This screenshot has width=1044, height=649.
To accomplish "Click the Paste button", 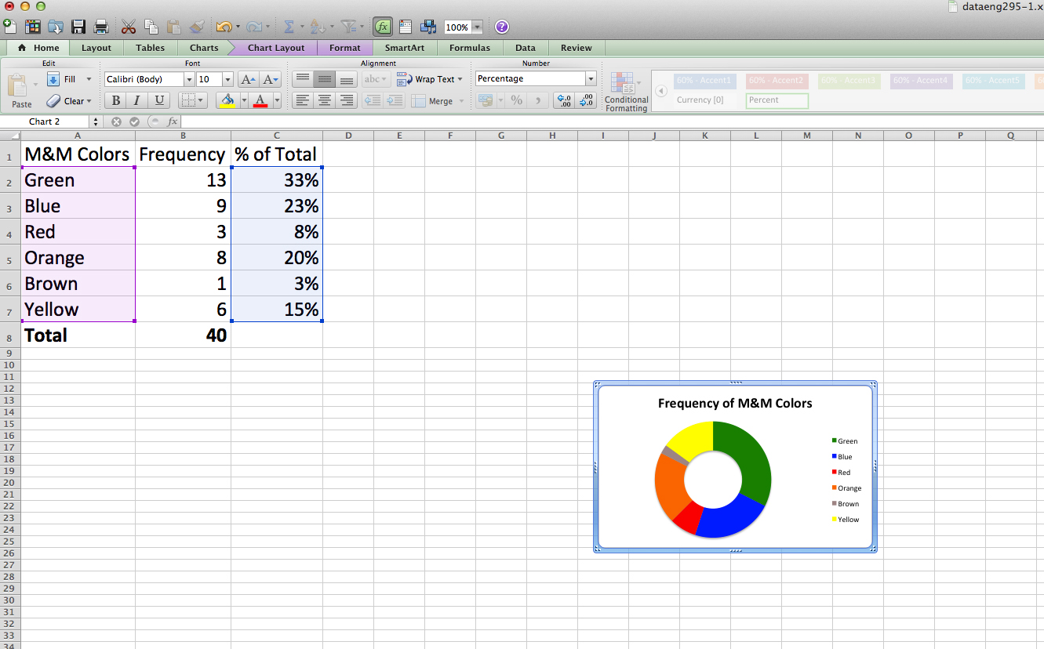I will (21, 91).
